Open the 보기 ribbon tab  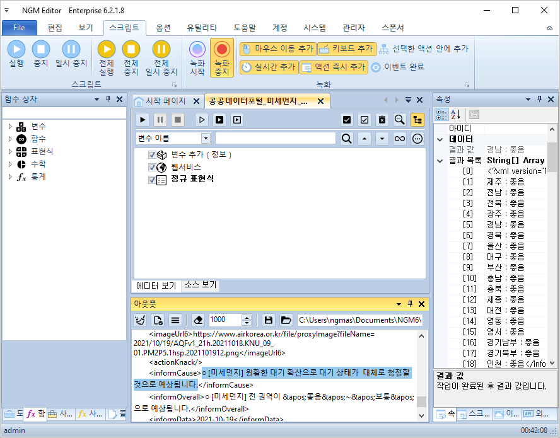click(x=86, y=28)
